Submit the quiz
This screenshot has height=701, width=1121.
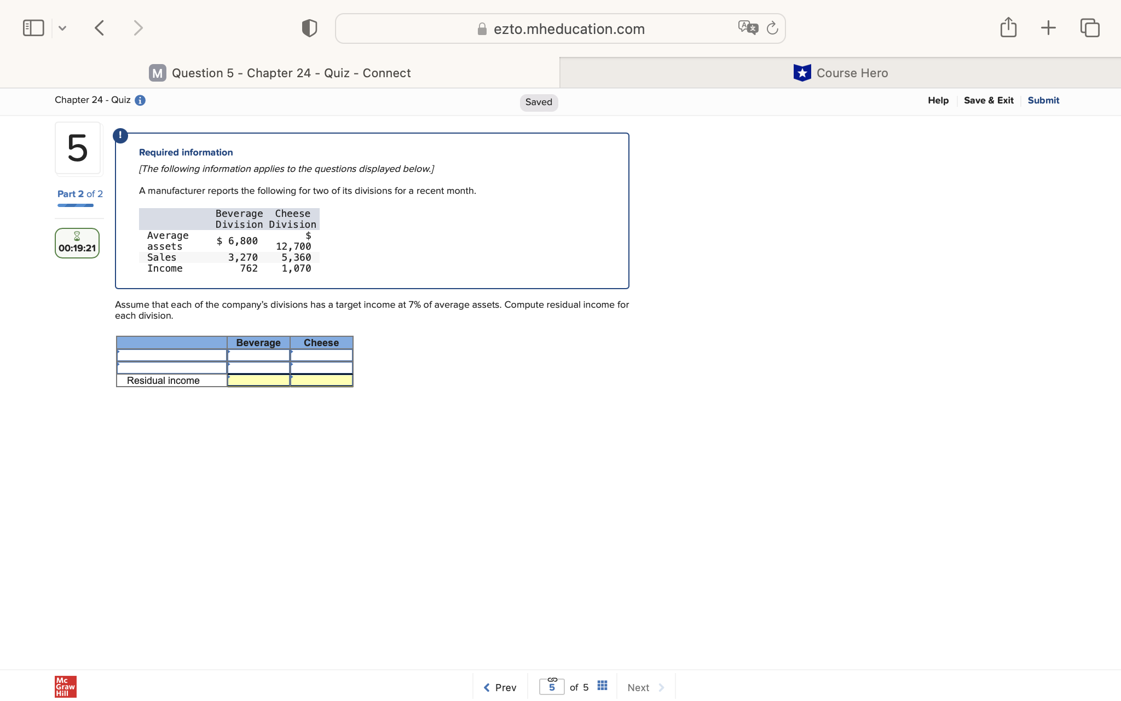pyautogui.click(x=1043, y=100)
